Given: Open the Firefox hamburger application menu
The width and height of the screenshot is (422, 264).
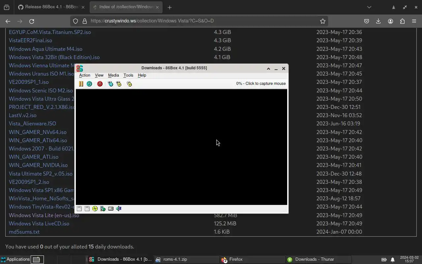Looking at the screenshot, I should click(414, 21).
